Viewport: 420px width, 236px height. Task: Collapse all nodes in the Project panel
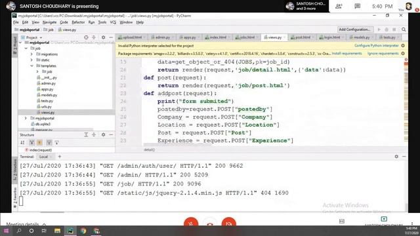(94, 37)
